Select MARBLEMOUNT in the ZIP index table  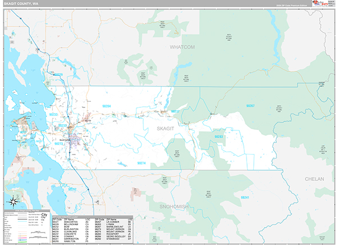(x=115, y=226)
